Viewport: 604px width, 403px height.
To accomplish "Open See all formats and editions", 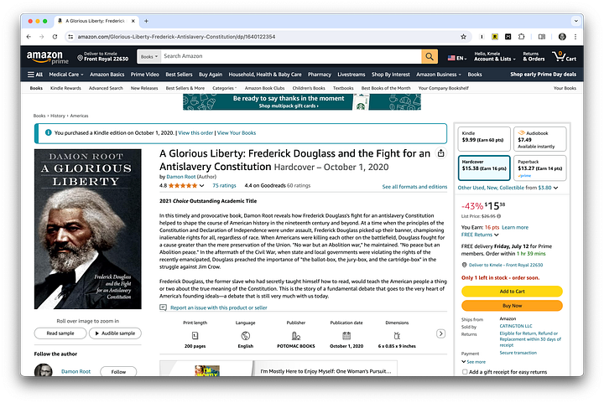I will [x=414, y=187].
